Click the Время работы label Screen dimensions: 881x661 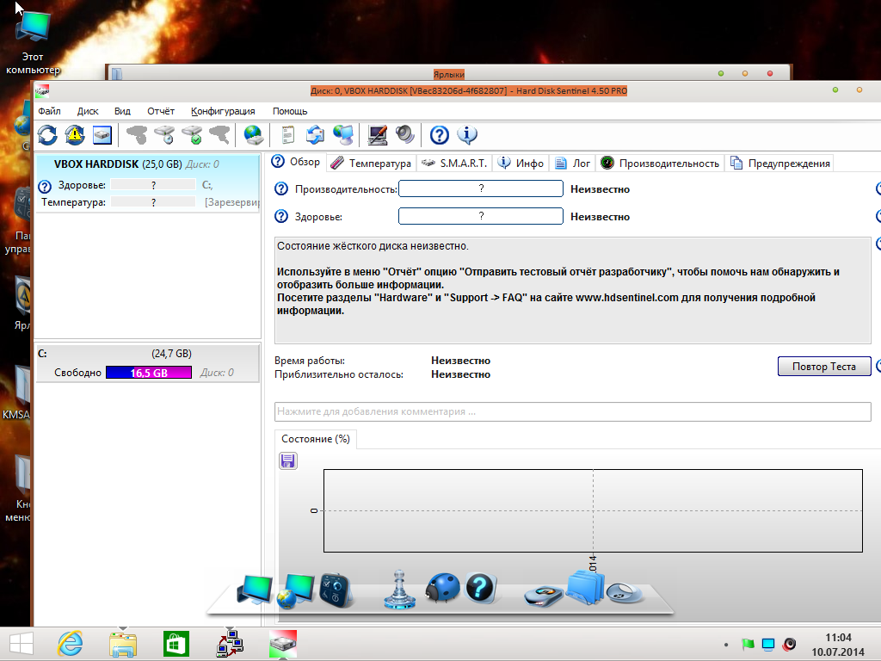point(310,361)
